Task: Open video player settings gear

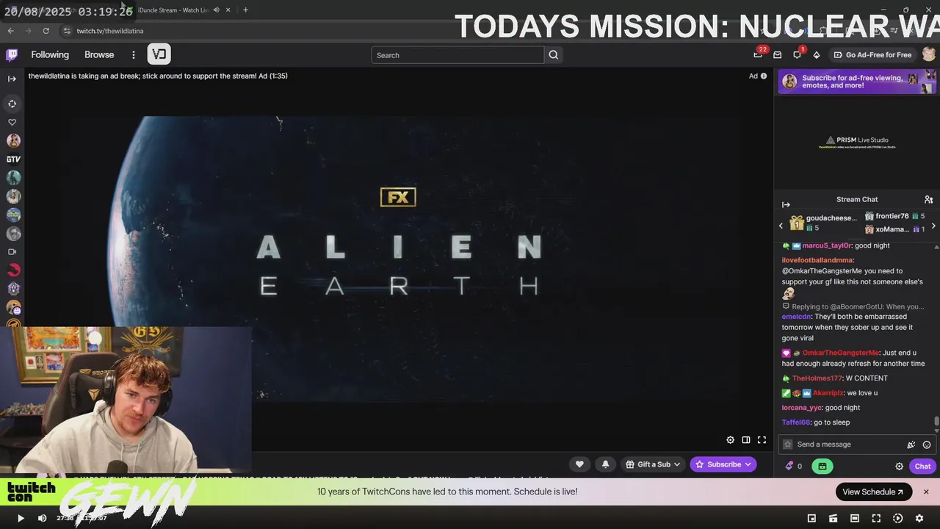Action: tap(730, 440)
